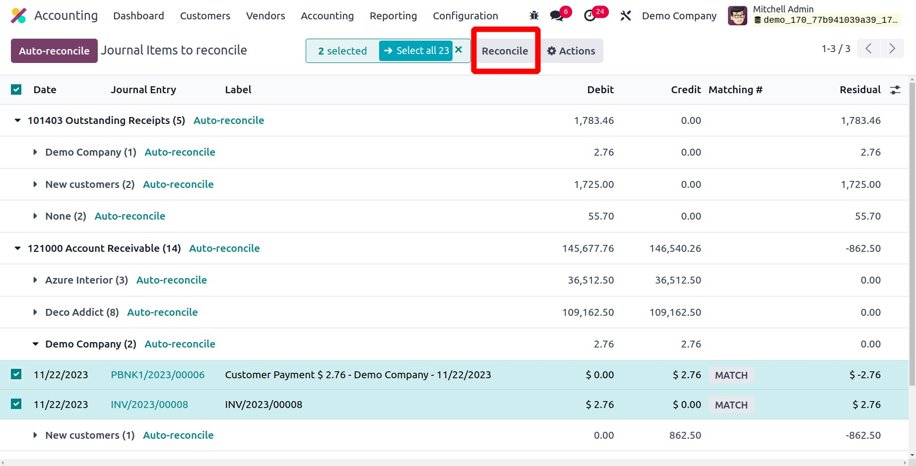Image resolution: width=916 pixels, height=466 pixels.
Task: Toggle the header select-all checkbox
Action: [16, 90]
